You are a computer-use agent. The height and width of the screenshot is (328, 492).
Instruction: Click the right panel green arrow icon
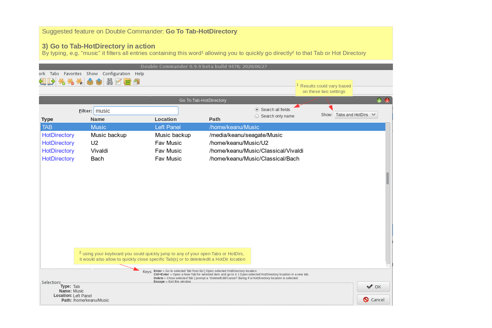point(51,82)
